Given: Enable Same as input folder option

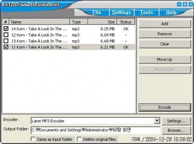Looking at the screenshot, I should pyautogui.click(x=33, y=139).
